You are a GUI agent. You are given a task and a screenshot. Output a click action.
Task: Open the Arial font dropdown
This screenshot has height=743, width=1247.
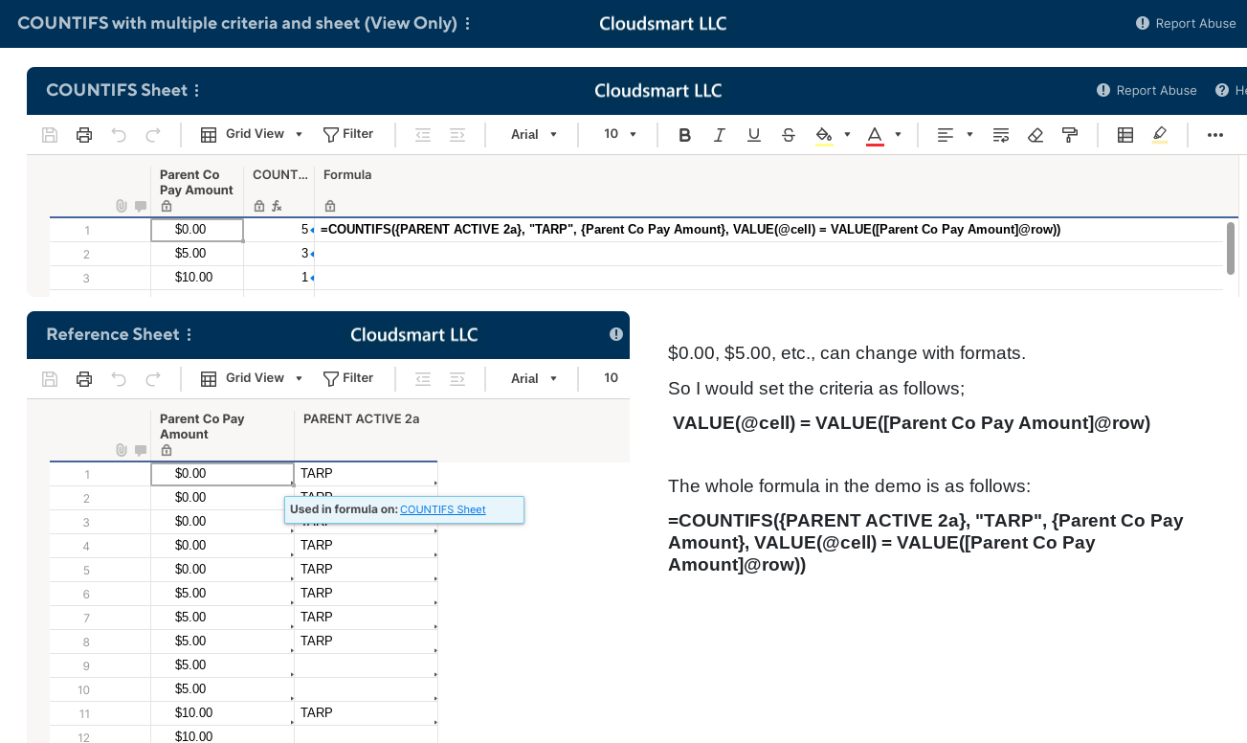click(533, 134)
